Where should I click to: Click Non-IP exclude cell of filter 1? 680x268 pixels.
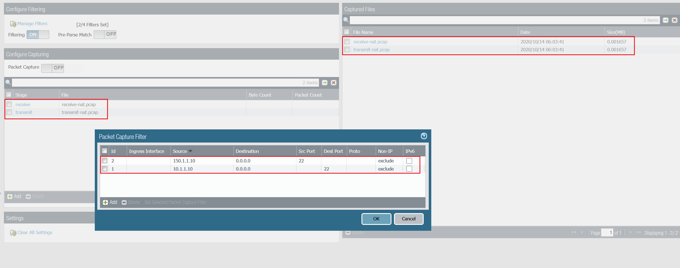pyautogui.click(x=386, y=169)
